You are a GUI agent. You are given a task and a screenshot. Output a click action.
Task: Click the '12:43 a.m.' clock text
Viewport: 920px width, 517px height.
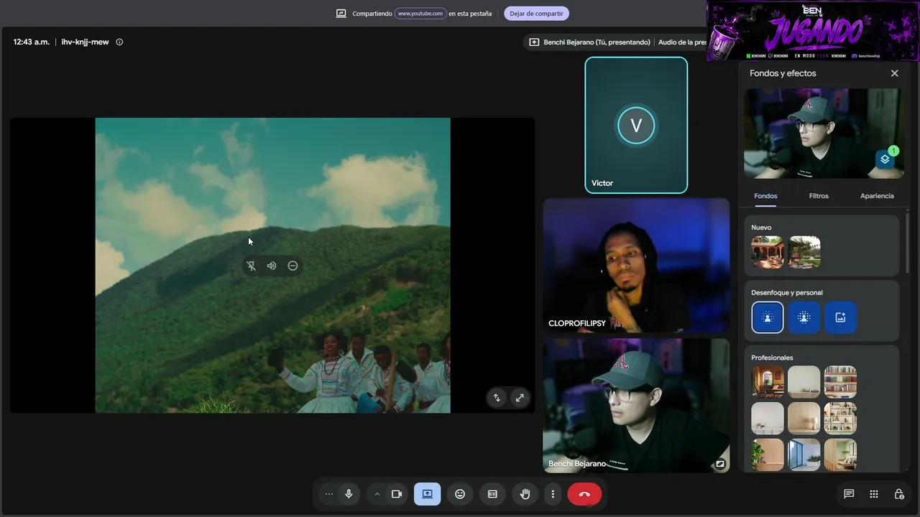(32, 42)
